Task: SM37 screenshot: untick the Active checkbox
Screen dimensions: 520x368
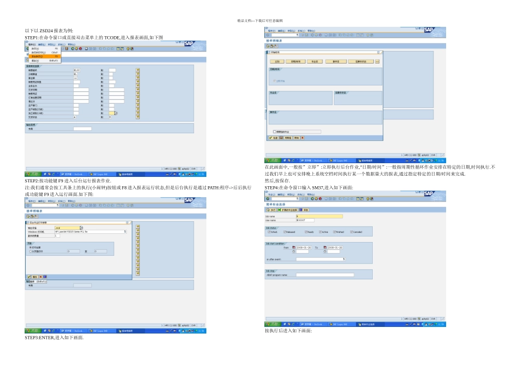Action: click(x=320, y=232)
